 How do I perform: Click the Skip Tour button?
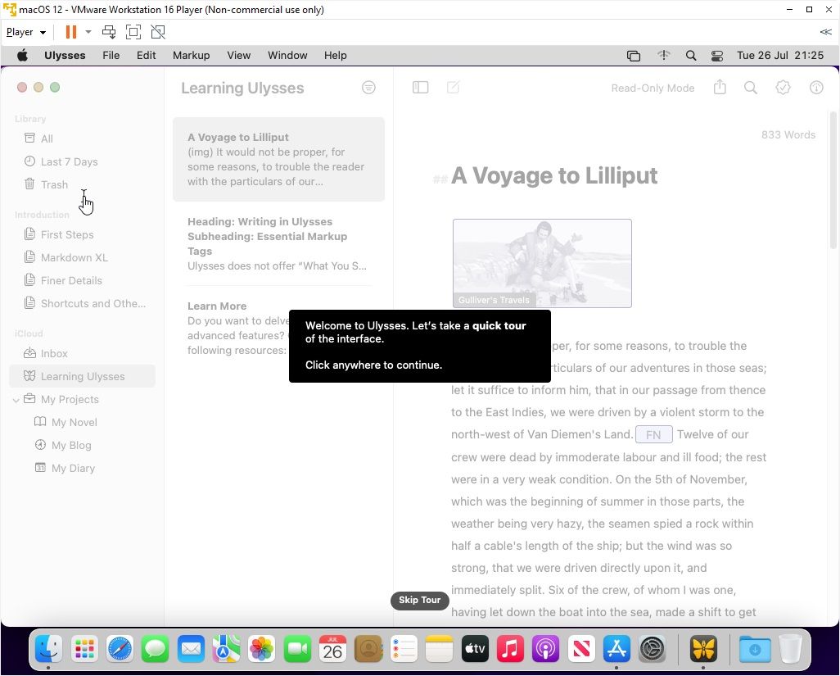[419, 600]
